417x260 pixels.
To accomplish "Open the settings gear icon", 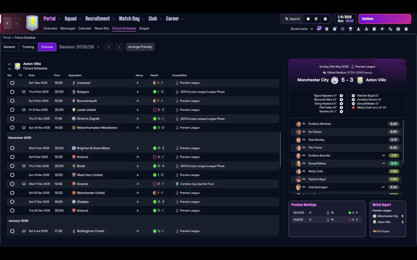I will pos(325,19).
